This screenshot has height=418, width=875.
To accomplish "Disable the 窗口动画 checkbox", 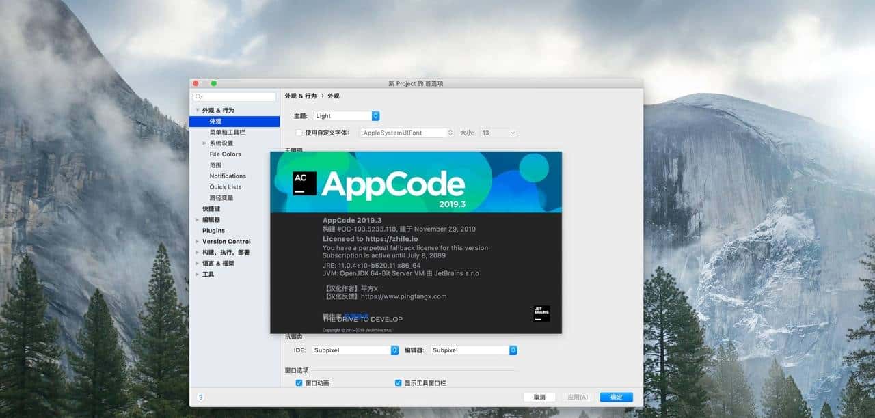I will (299, 383).
